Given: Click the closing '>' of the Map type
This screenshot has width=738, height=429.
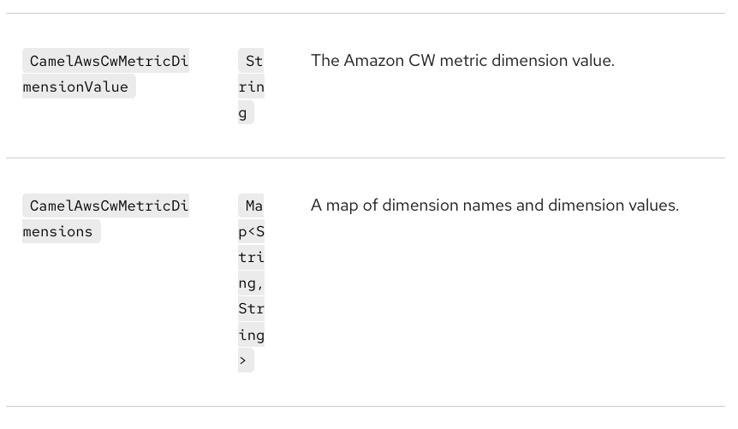Looking at the screenshot, I should click(x=243, y=360).
